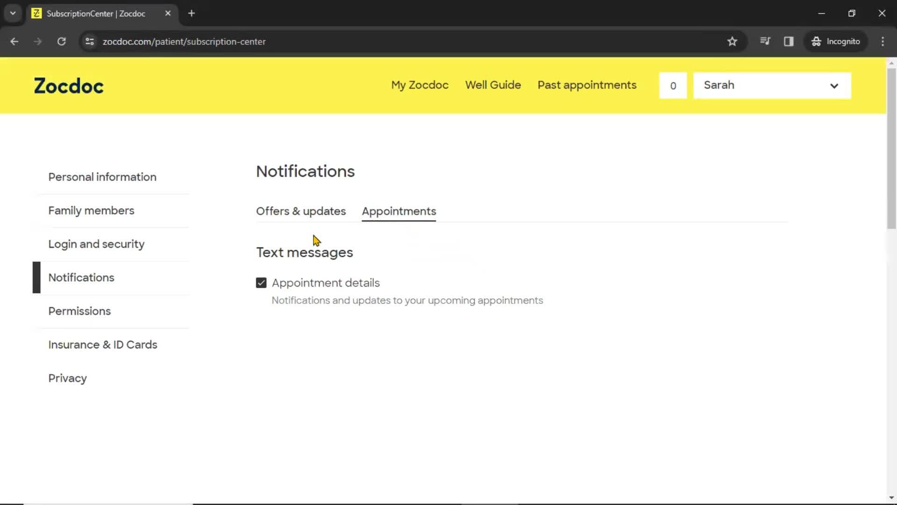Toggle Appointment details text message checkbox
Image resolution: width=897 pixels, height=505 pixels.
(261, 282)
